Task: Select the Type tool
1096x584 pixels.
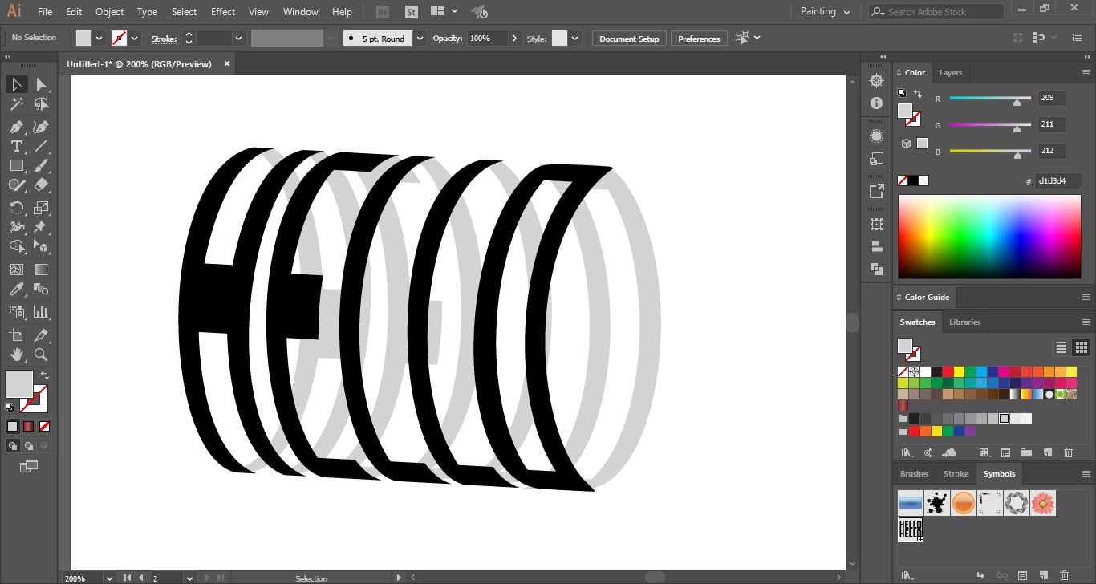Action: (16, 146)
